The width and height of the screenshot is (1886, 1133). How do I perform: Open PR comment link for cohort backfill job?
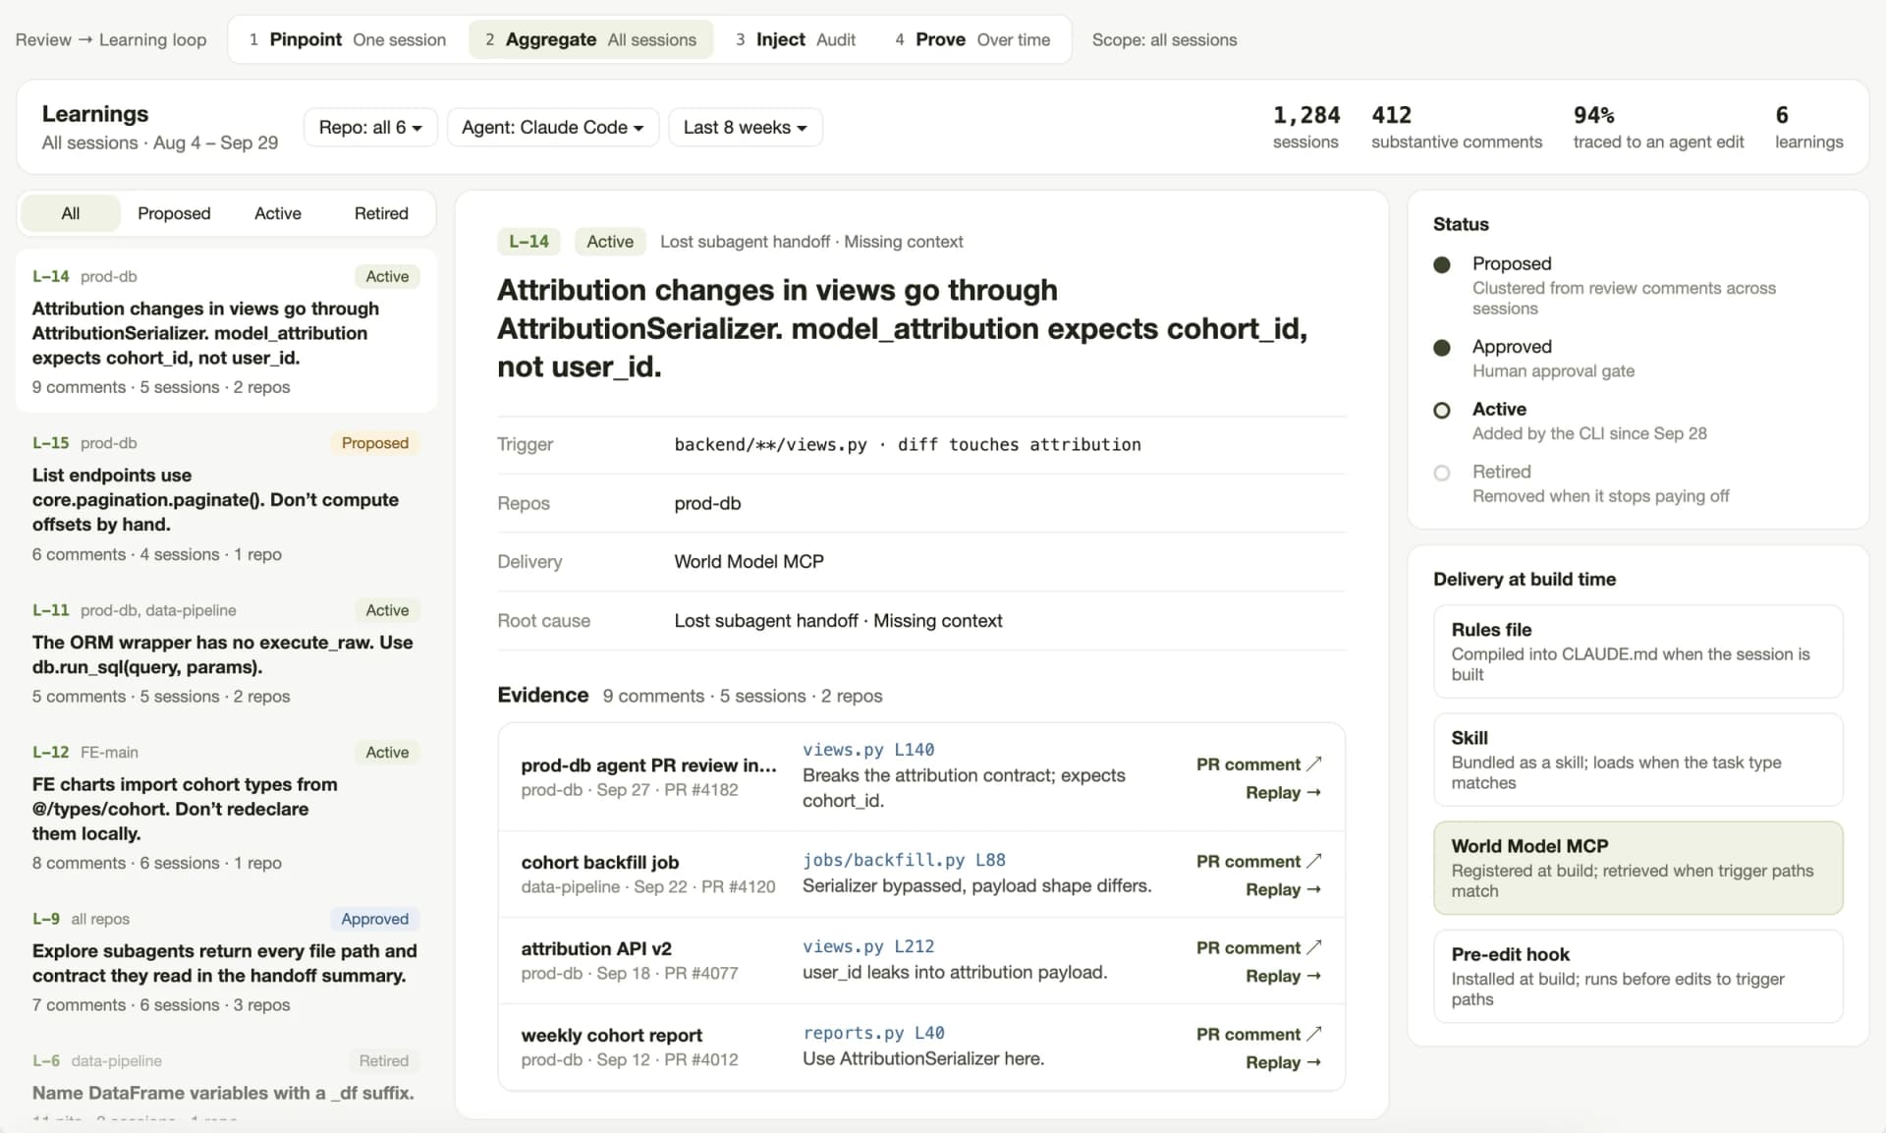(x=1258, y=861)
